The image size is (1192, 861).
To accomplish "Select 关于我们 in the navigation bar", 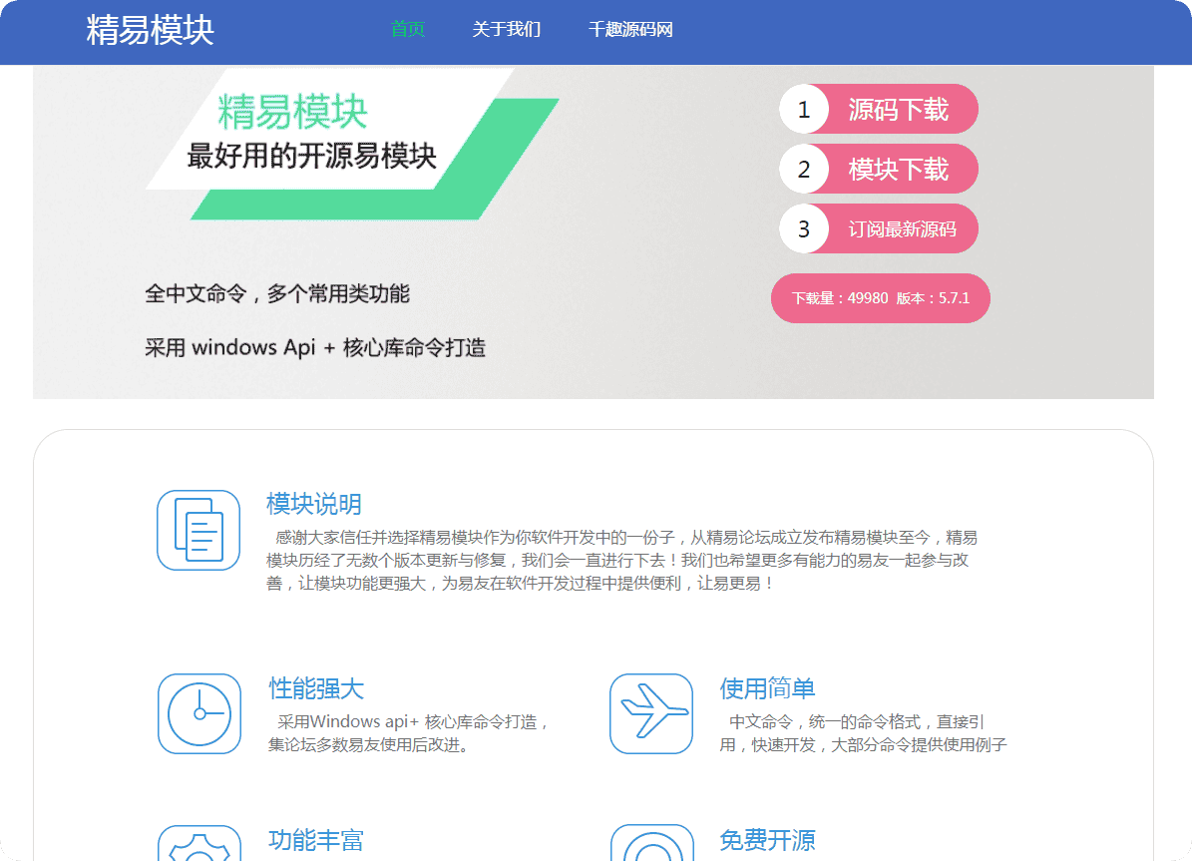I will coord(507,30).
